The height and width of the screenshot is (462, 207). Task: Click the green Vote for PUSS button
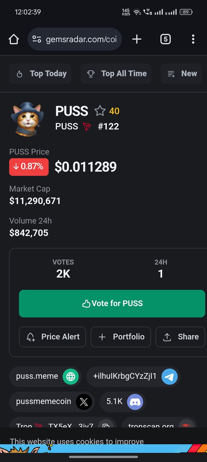pos(112,304)
